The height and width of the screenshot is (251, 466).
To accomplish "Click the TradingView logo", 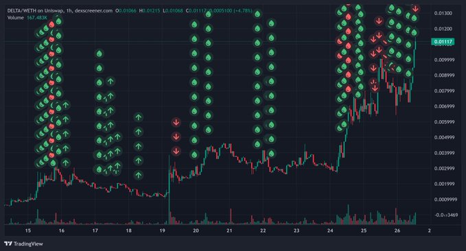I will [x=24, y=244].
